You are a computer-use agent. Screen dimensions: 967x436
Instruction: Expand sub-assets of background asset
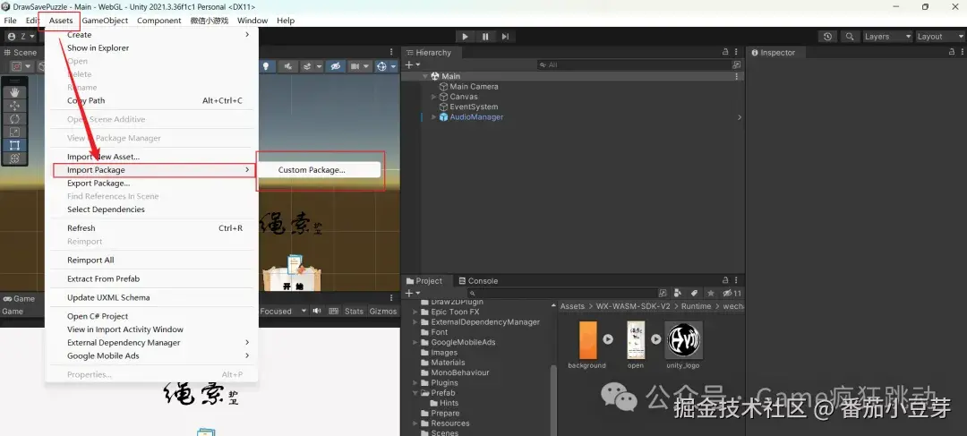pyautogui.click(x=608, y=338)
